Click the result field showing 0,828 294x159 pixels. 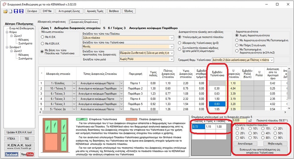pos(239,121)
